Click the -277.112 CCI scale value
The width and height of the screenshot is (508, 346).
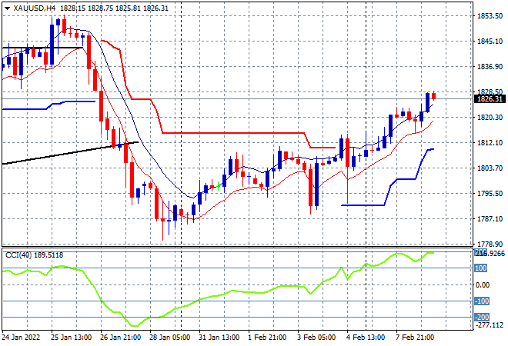[490, 325]
